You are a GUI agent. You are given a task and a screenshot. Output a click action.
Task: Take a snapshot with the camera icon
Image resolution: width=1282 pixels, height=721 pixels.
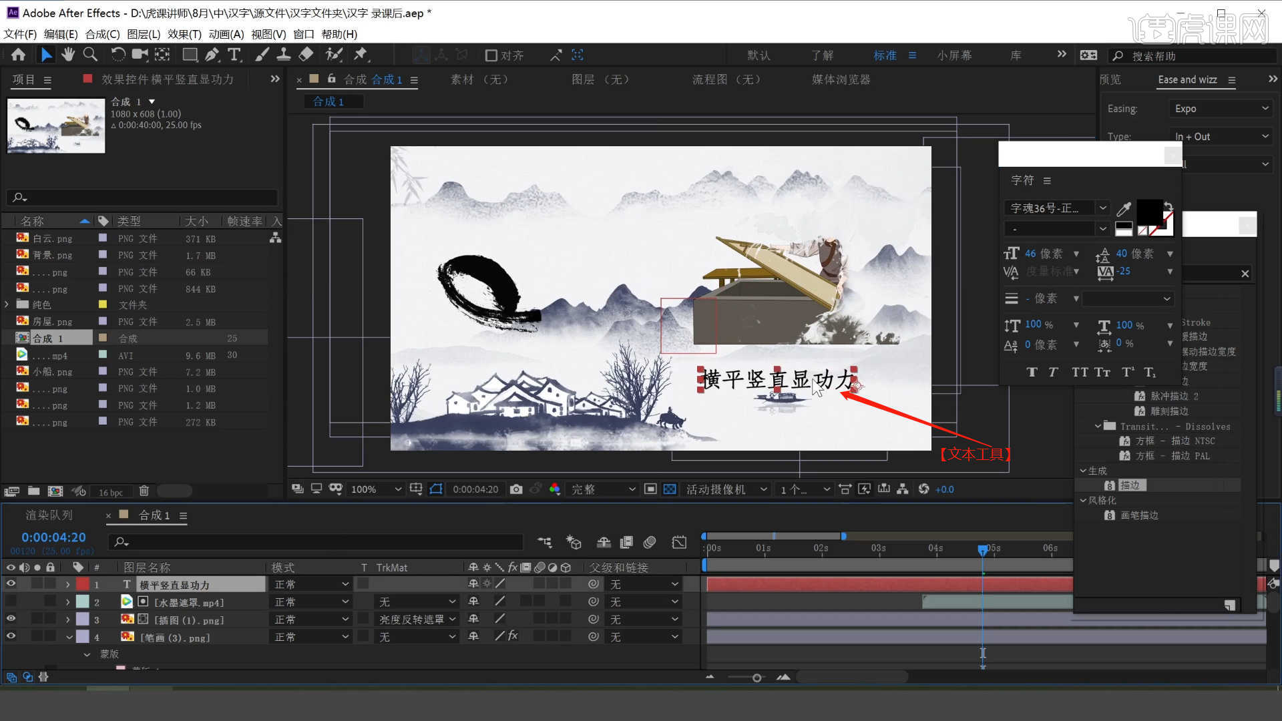click(516, 489)
